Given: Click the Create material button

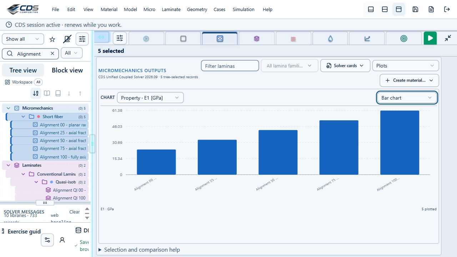Looking at the screenshot, I should (409, 80).
